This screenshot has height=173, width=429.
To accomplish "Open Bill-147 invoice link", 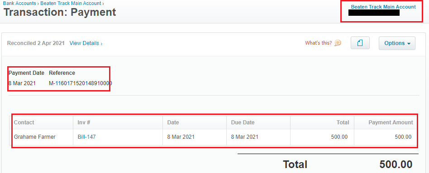I will pos(87,137).
